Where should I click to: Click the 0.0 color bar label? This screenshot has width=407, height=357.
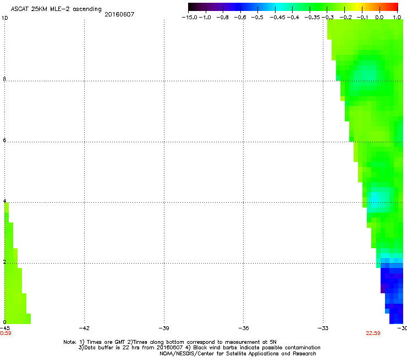point(380,18)
